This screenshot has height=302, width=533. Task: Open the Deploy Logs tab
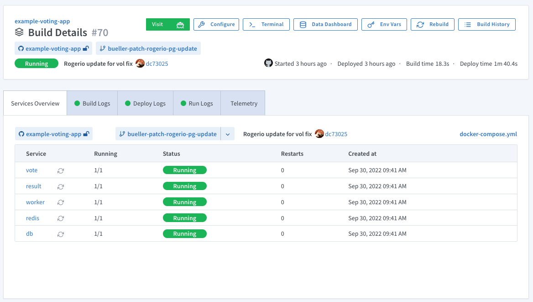(x=146, y=103)
